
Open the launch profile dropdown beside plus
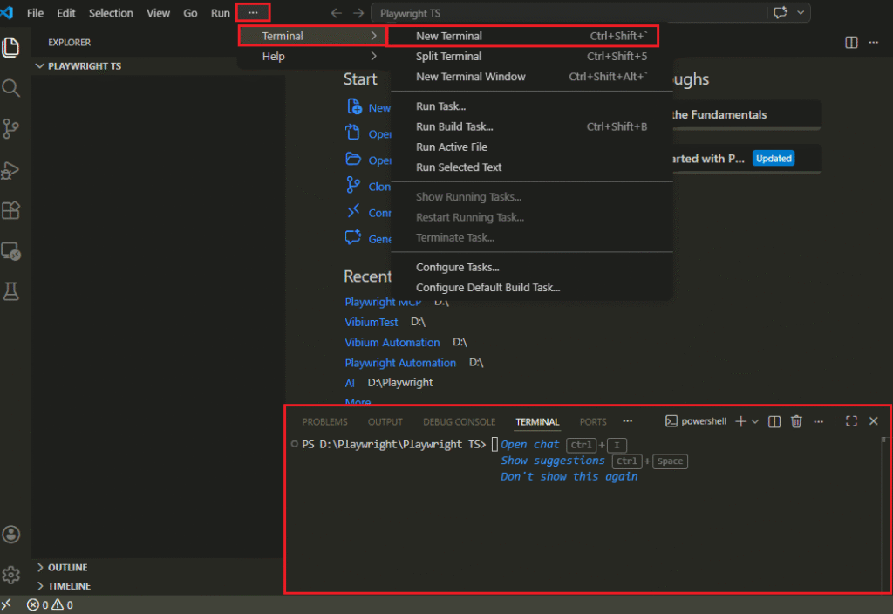(x=755, y=421)
